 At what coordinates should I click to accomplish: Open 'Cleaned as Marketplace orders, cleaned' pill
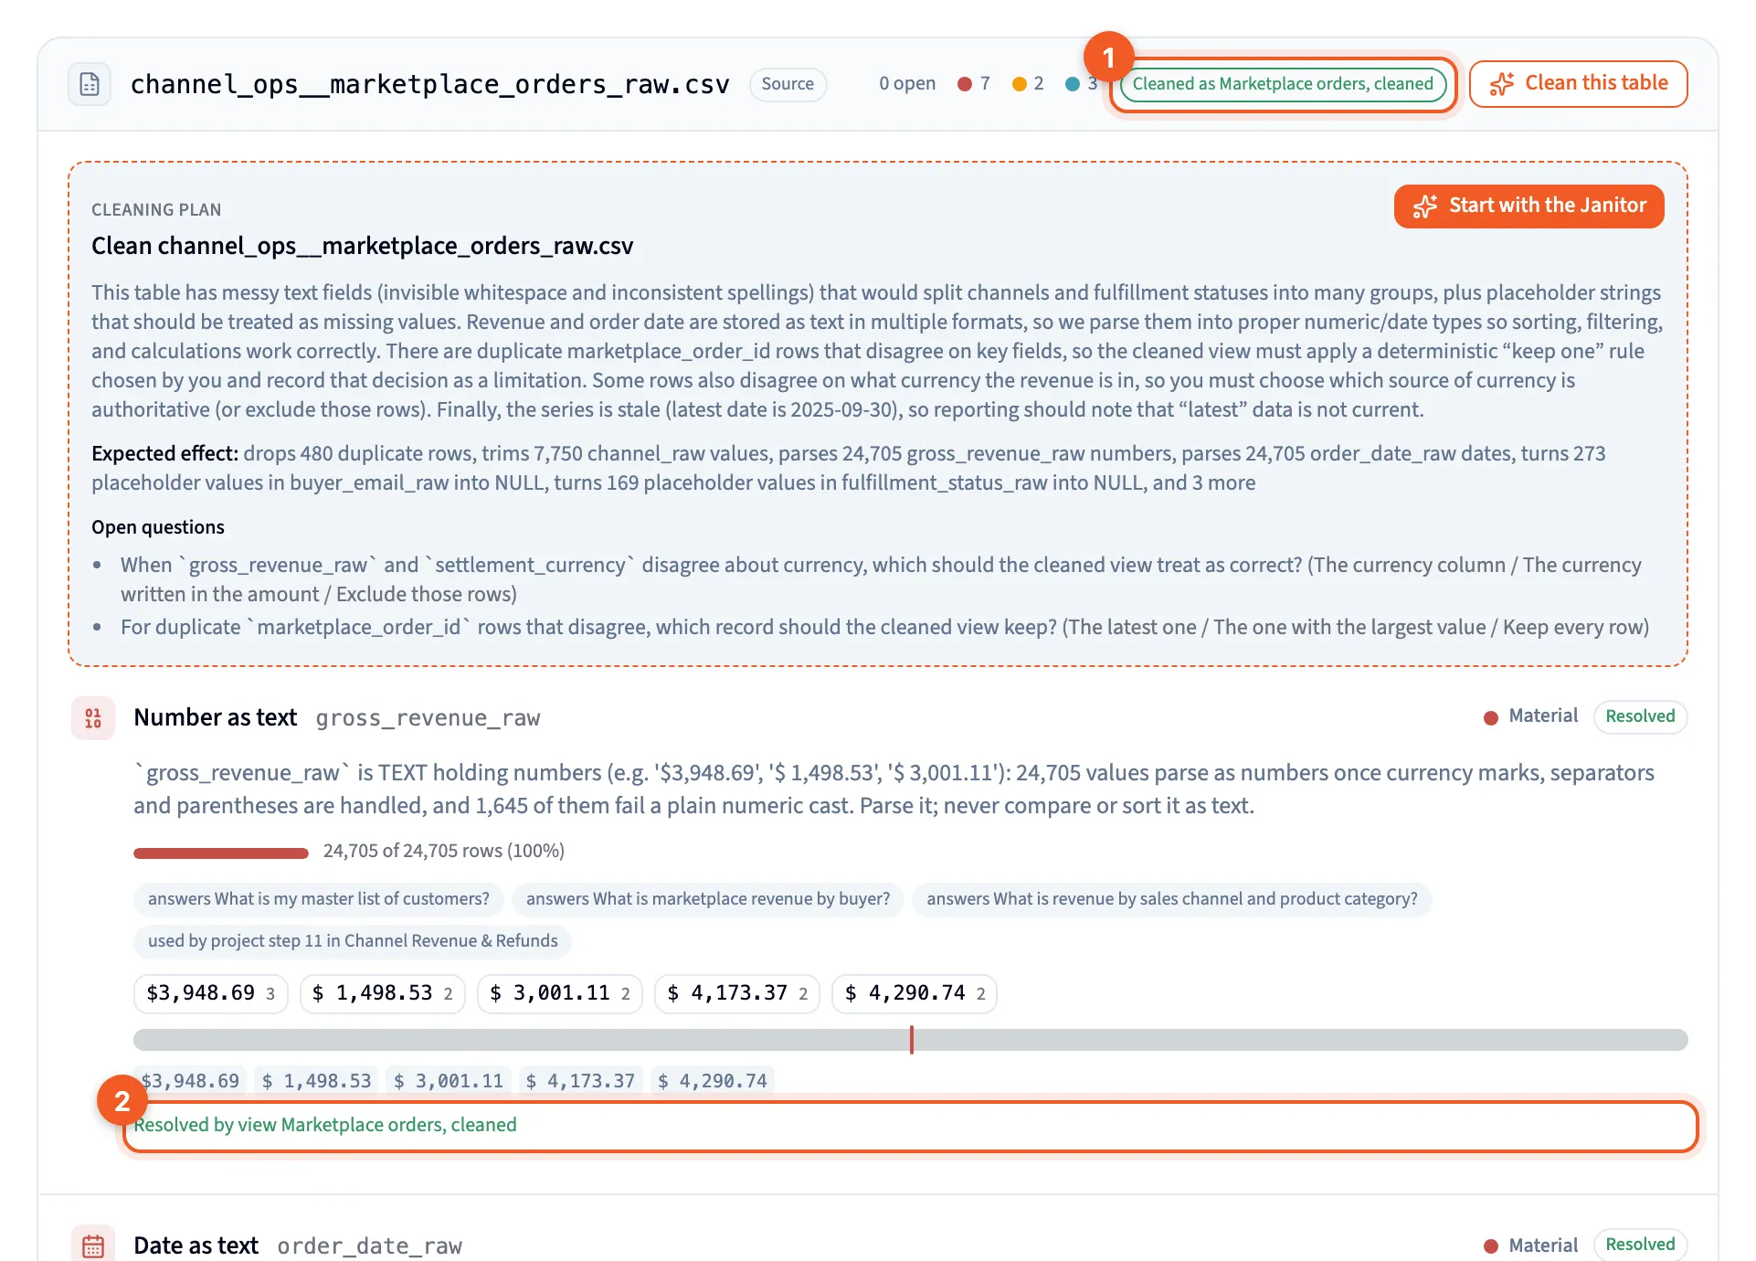(1283, 84)
